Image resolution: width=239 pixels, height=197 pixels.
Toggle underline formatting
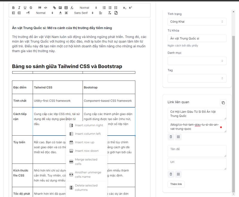pyautogui.click(x=25, y=8)
